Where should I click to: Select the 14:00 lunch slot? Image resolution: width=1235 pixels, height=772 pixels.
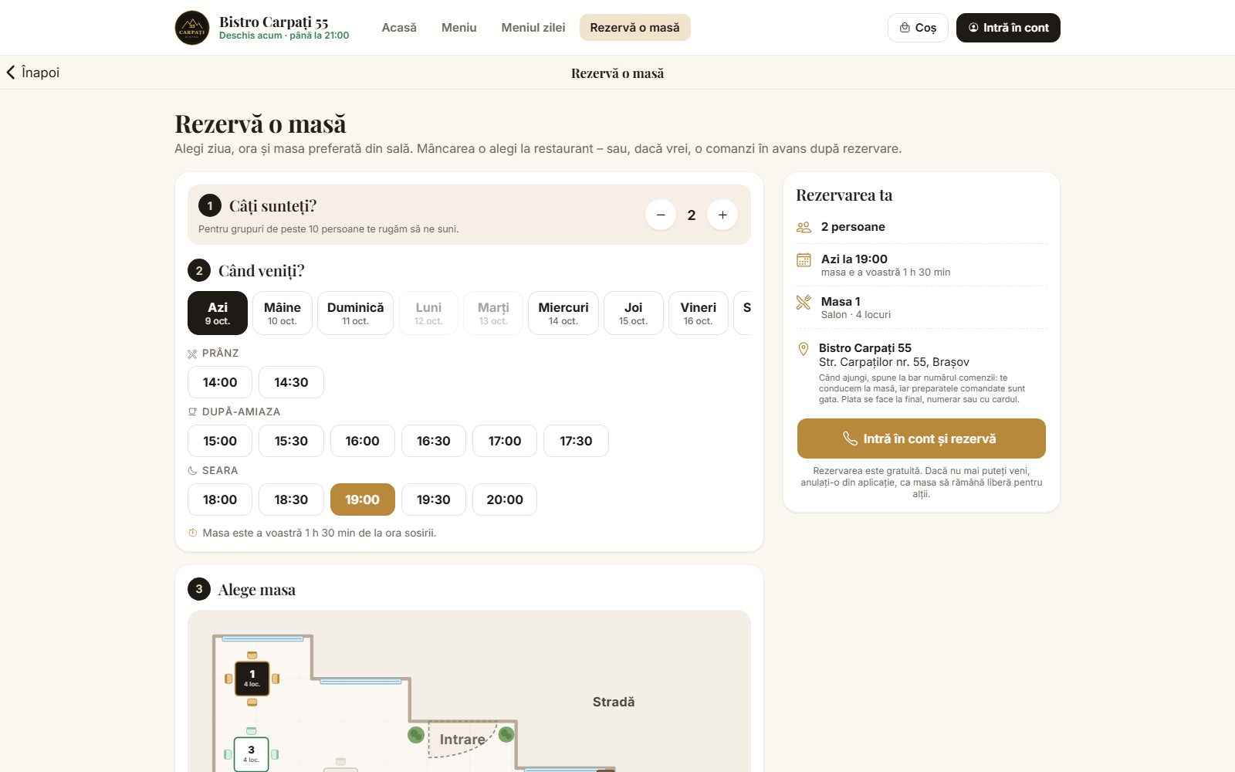pyautogui.click(x=220, y=382)
